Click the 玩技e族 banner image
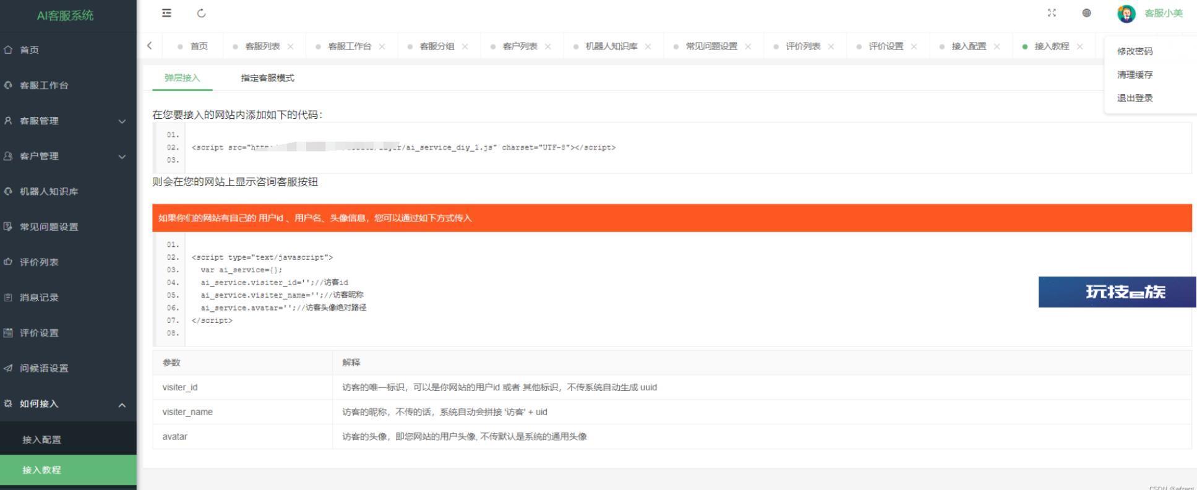1197x490 pixels. click(x=1117, y=292)
